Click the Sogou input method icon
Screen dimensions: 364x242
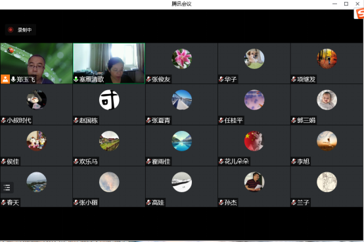[x=359, y=13]
